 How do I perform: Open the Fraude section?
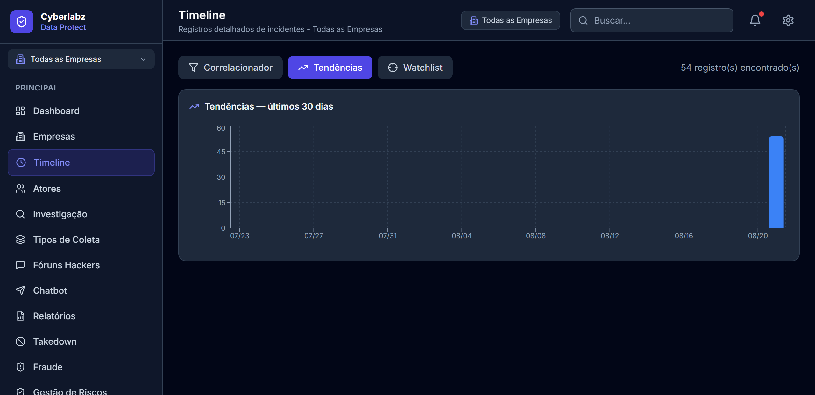(81, 367)
